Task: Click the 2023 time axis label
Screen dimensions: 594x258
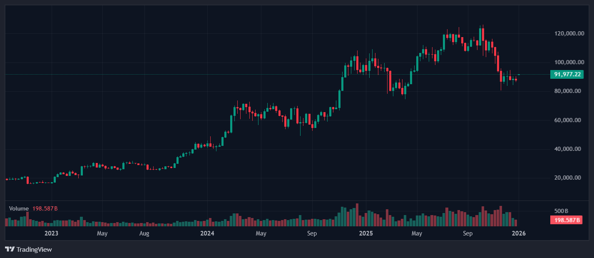Action: click(51, 233)
